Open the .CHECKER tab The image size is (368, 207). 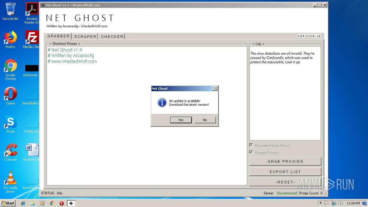click(112, 37)
